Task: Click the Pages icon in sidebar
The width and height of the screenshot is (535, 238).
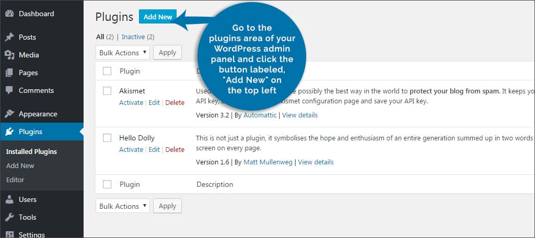Action: (x=9, y=73)
